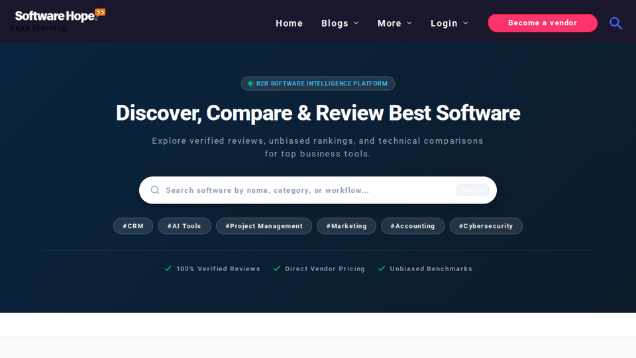Click the magnifier icon inside the search bar
The image size is (636, 358).
(155, 190)
